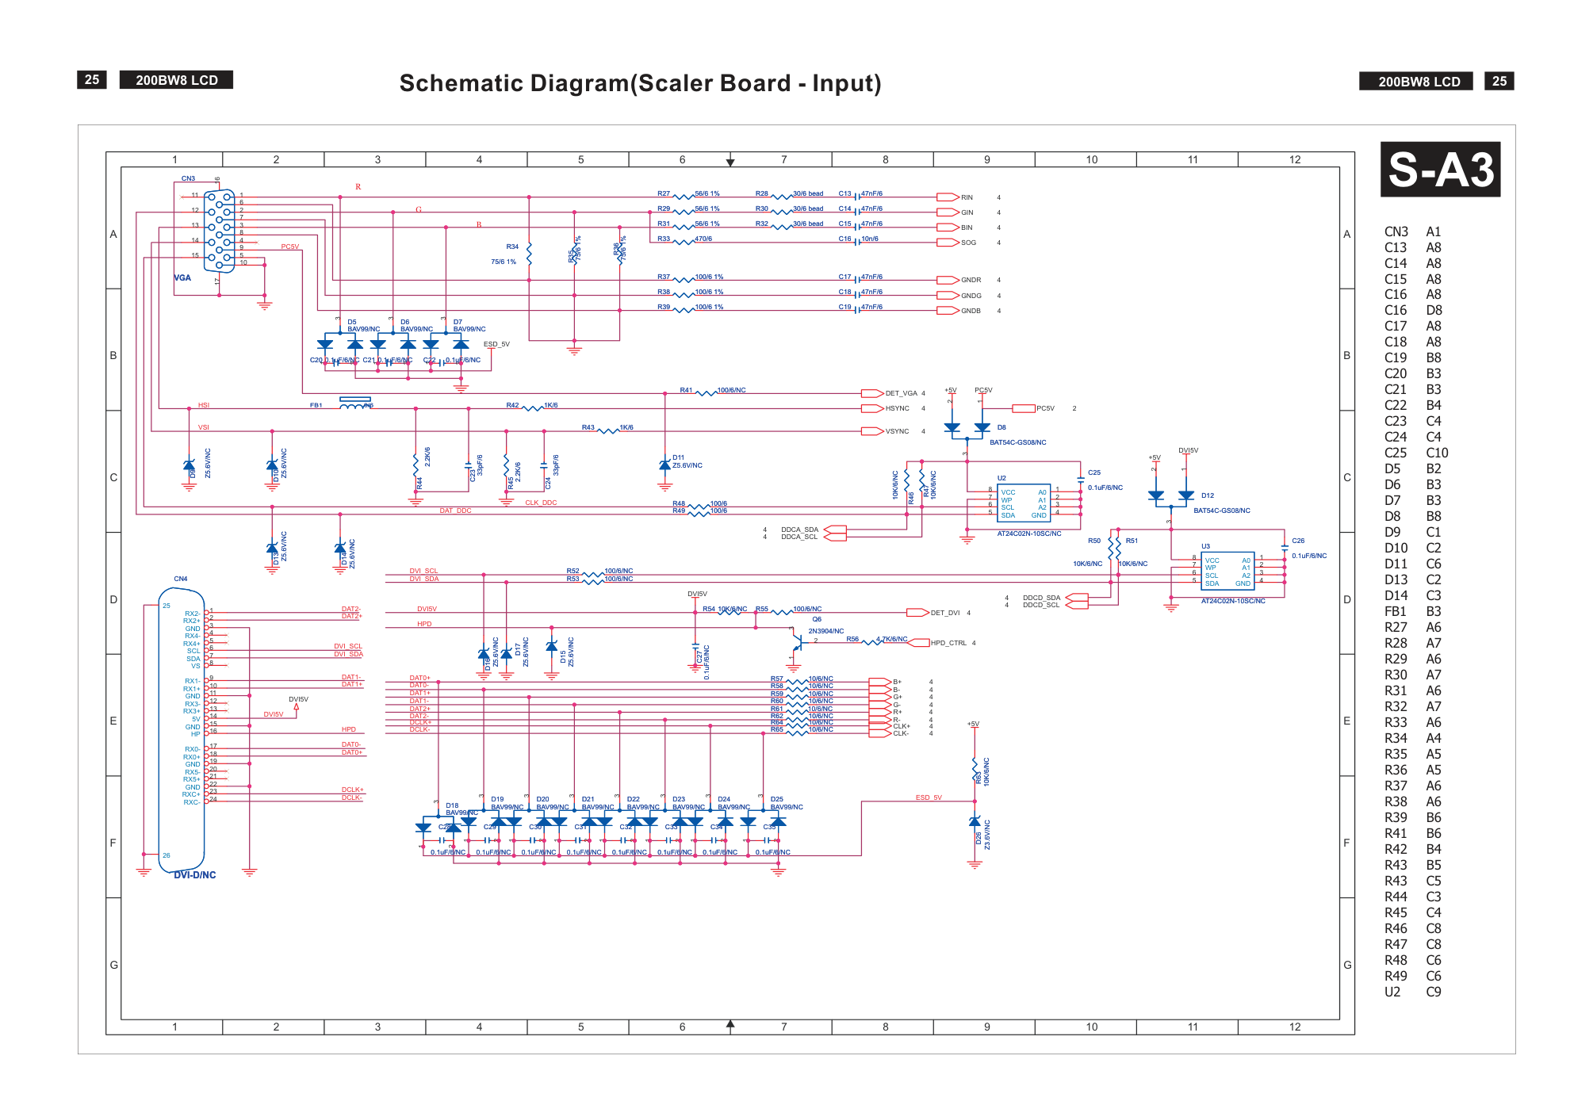
Task: Select the CN3 VGA connector symbol
Action: [220, 231]
